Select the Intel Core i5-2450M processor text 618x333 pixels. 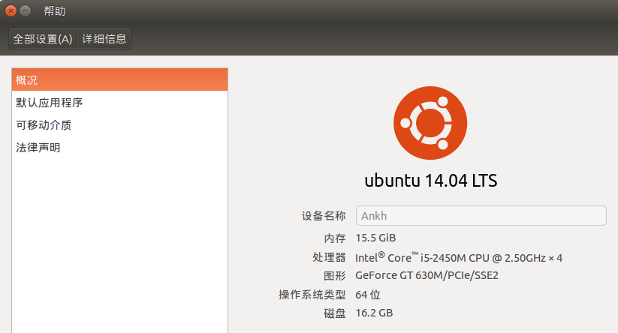[459, 258]
